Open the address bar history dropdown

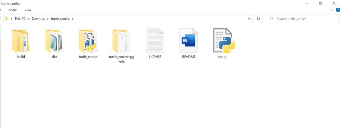tap(249, 19)
